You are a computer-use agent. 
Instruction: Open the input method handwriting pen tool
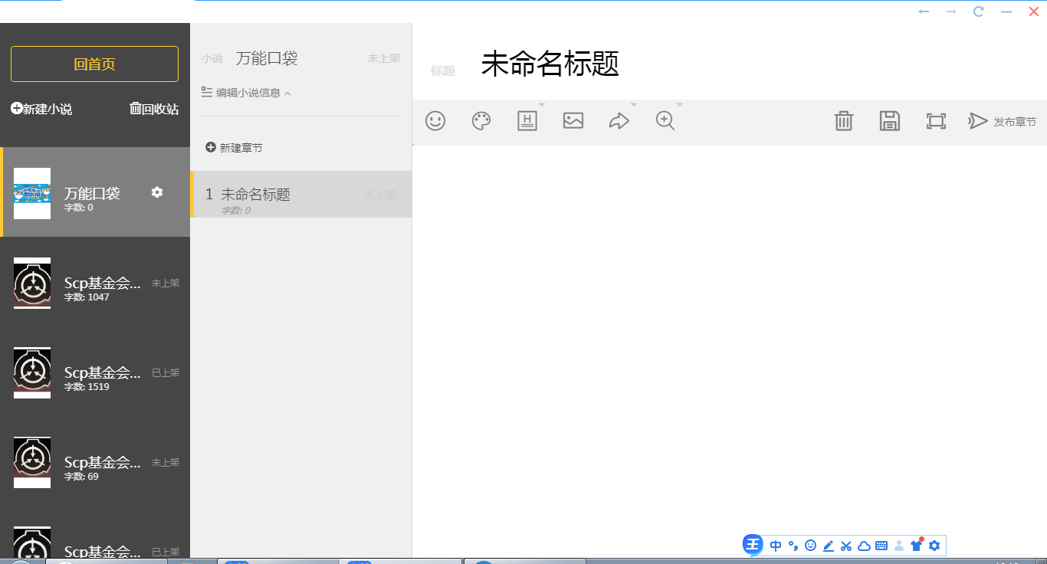click(829, 546)
